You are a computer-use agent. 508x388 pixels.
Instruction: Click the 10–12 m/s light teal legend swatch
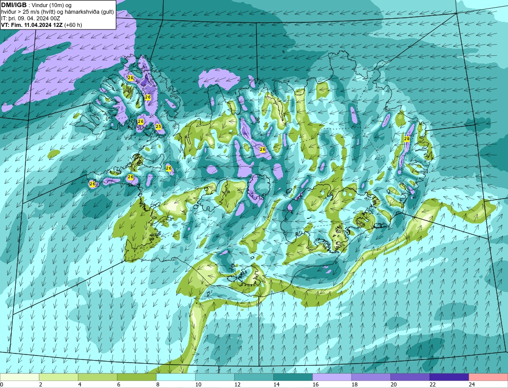point(215,377)
